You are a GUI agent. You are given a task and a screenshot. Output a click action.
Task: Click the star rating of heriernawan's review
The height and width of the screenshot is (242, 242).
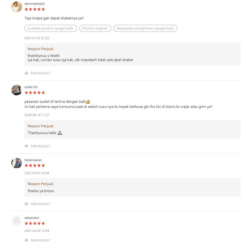35,166
